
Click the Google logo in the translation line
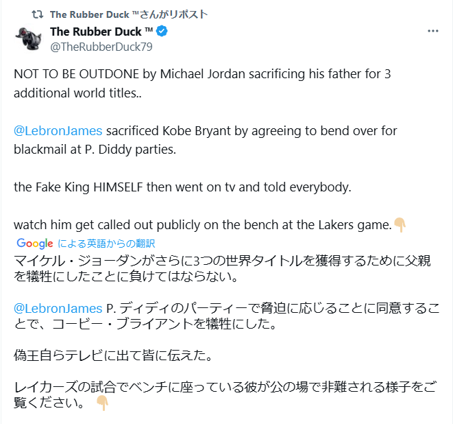coord(35,243)
